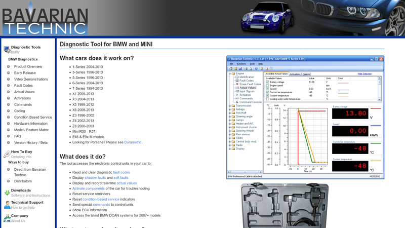Click the red X icon for Erase Fault Codes
Screen dimensions: 405x228
click(x=237, y=84)
